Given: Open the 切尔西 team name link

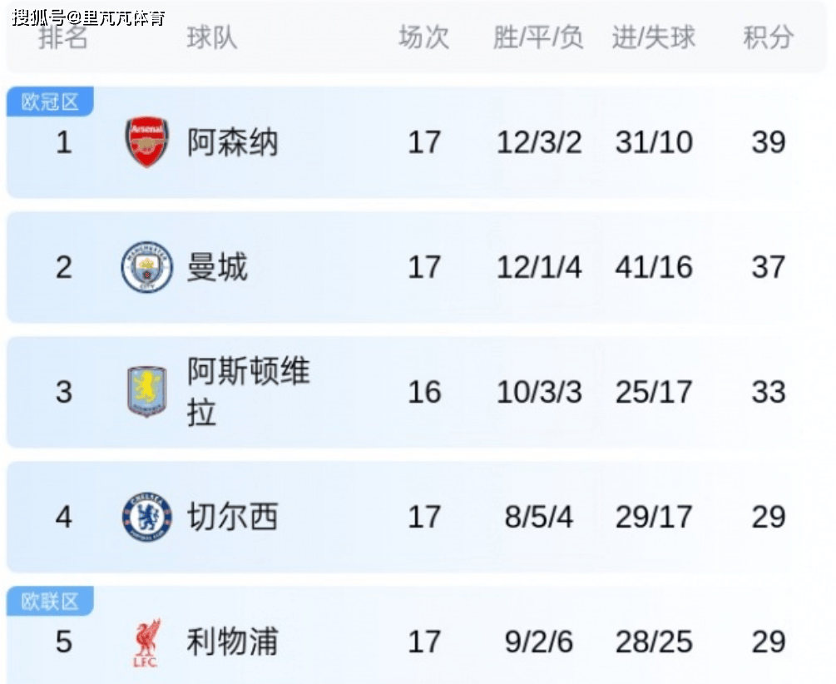Looking at the screenshot, I should pyautogui.click(x=232, y=517).
